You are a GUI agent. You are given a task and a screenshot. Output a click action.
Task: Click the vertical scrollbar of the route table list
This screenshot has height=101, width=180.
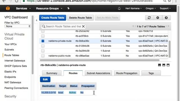(170, 49)
